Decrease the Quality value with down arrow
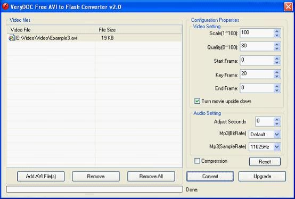The height and width of the screenshot is (199, 295). pyautogui.click(x=277, y=48)
